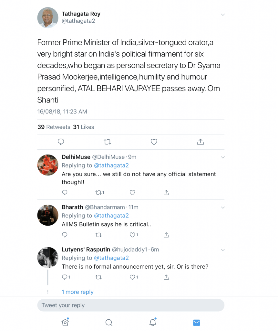The height and width of the screenshot is (331, 278).
Task: Share the main tweet via share icon
Action: (200, 142)
